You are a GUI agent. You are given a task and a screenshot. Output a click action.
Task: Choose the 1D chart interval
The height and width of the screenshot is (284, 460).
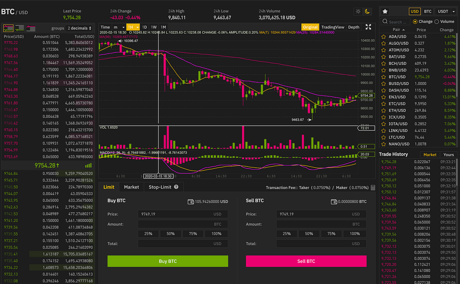click(x=144, y=27)
